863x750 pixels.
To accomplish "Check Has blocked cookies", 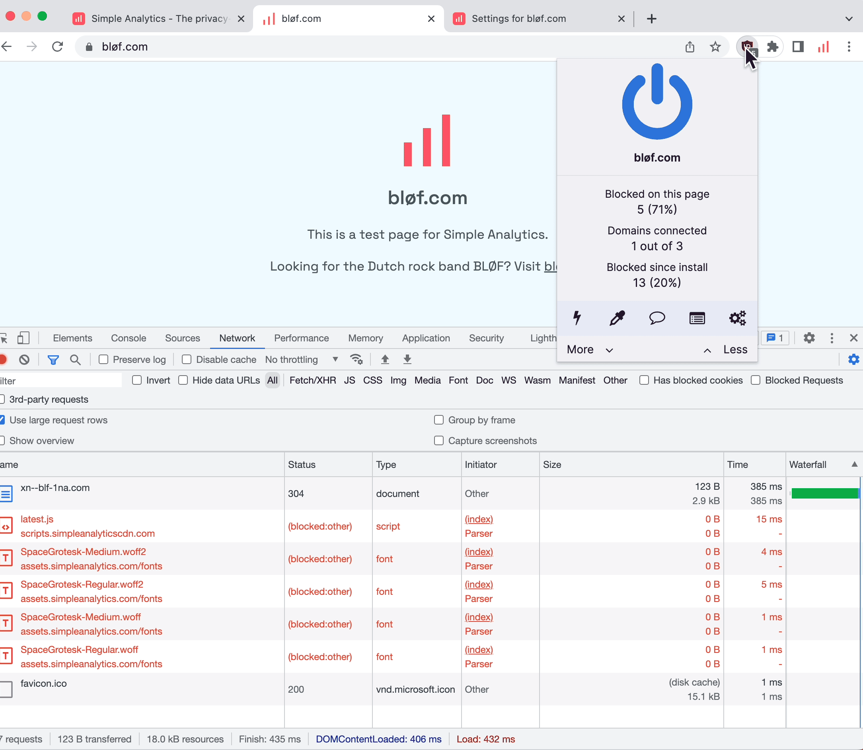I will pos(644,380).
